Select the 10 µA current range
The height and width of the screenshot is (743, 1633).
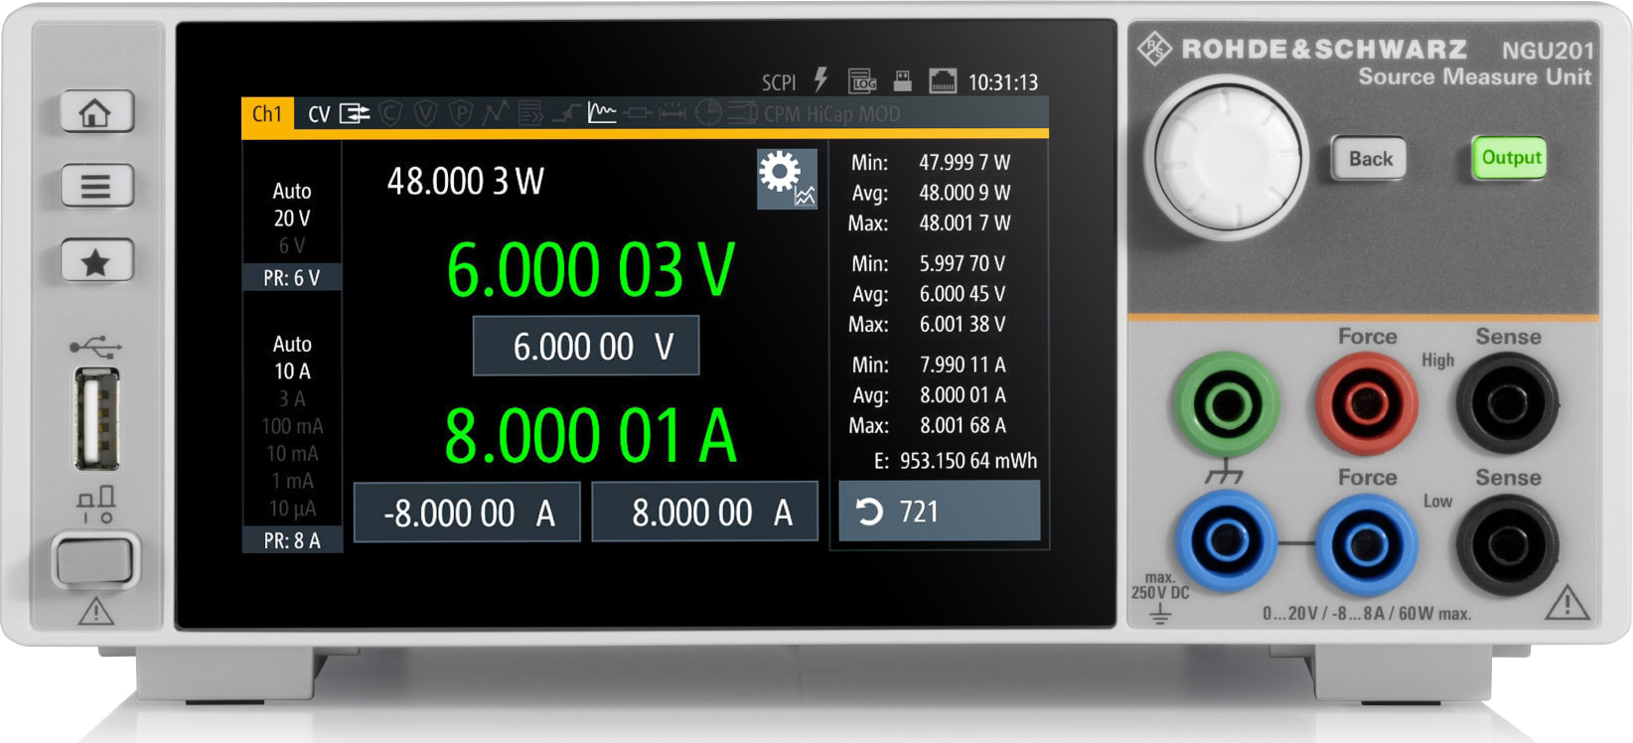coord(292,509)
